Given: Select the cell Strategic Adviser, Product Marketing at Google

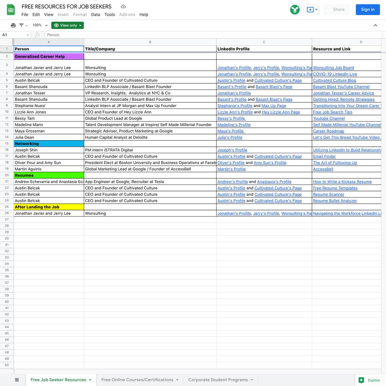Looking at the screenshot, I should pyautogui.click(x=150, y=131).
